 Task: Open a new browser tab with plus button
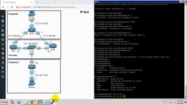point(37,2)
